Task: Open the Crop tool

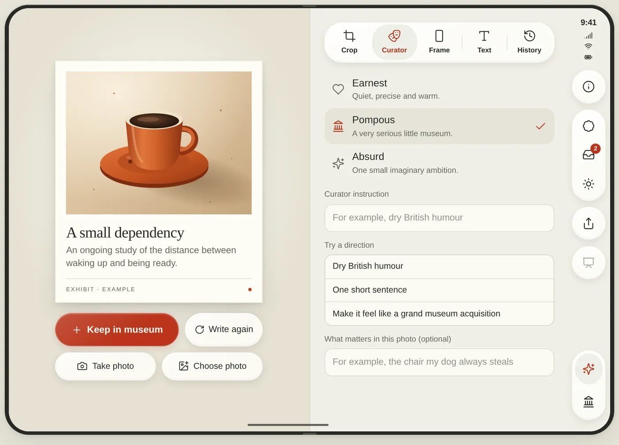Action: coord(349,42)
